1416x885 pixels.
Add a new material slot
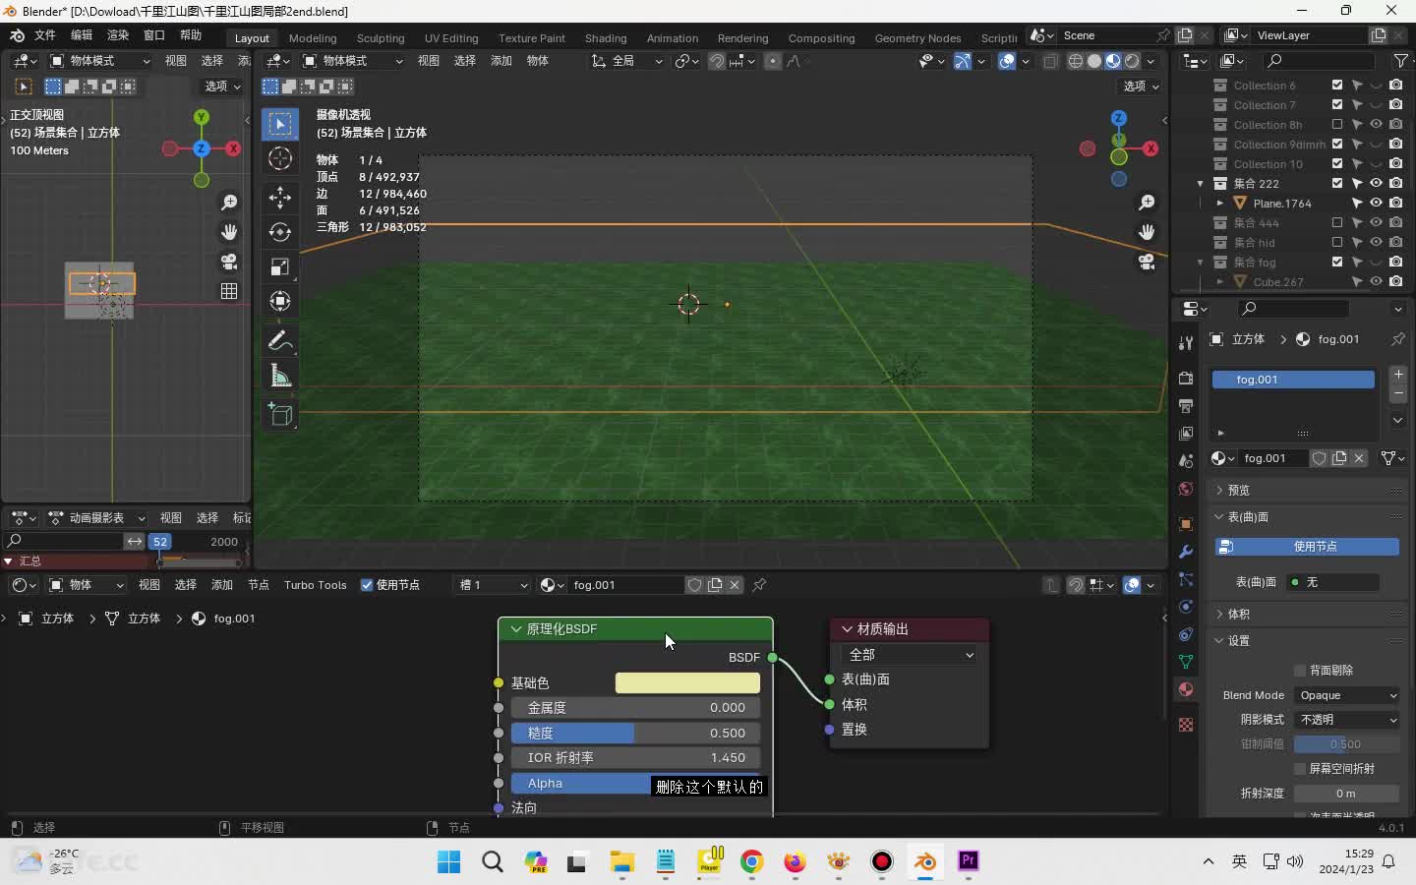[1398, 375]
